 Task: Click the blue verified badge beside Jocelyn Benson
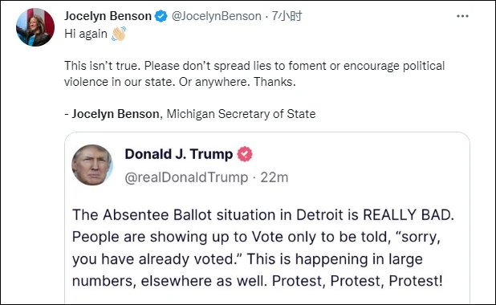tap(161, 16)
